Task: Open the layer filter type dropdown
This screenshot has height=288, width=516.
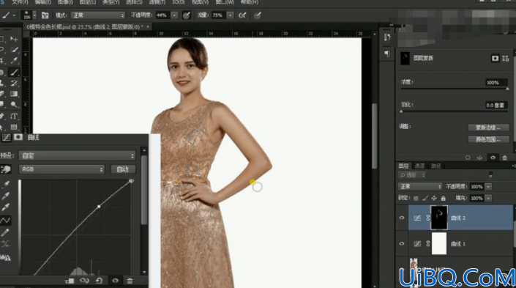Action: (411, 175)
